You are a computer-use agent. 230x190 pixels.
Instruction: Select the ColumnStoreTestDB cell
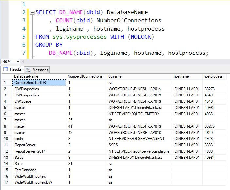point(39,83)
